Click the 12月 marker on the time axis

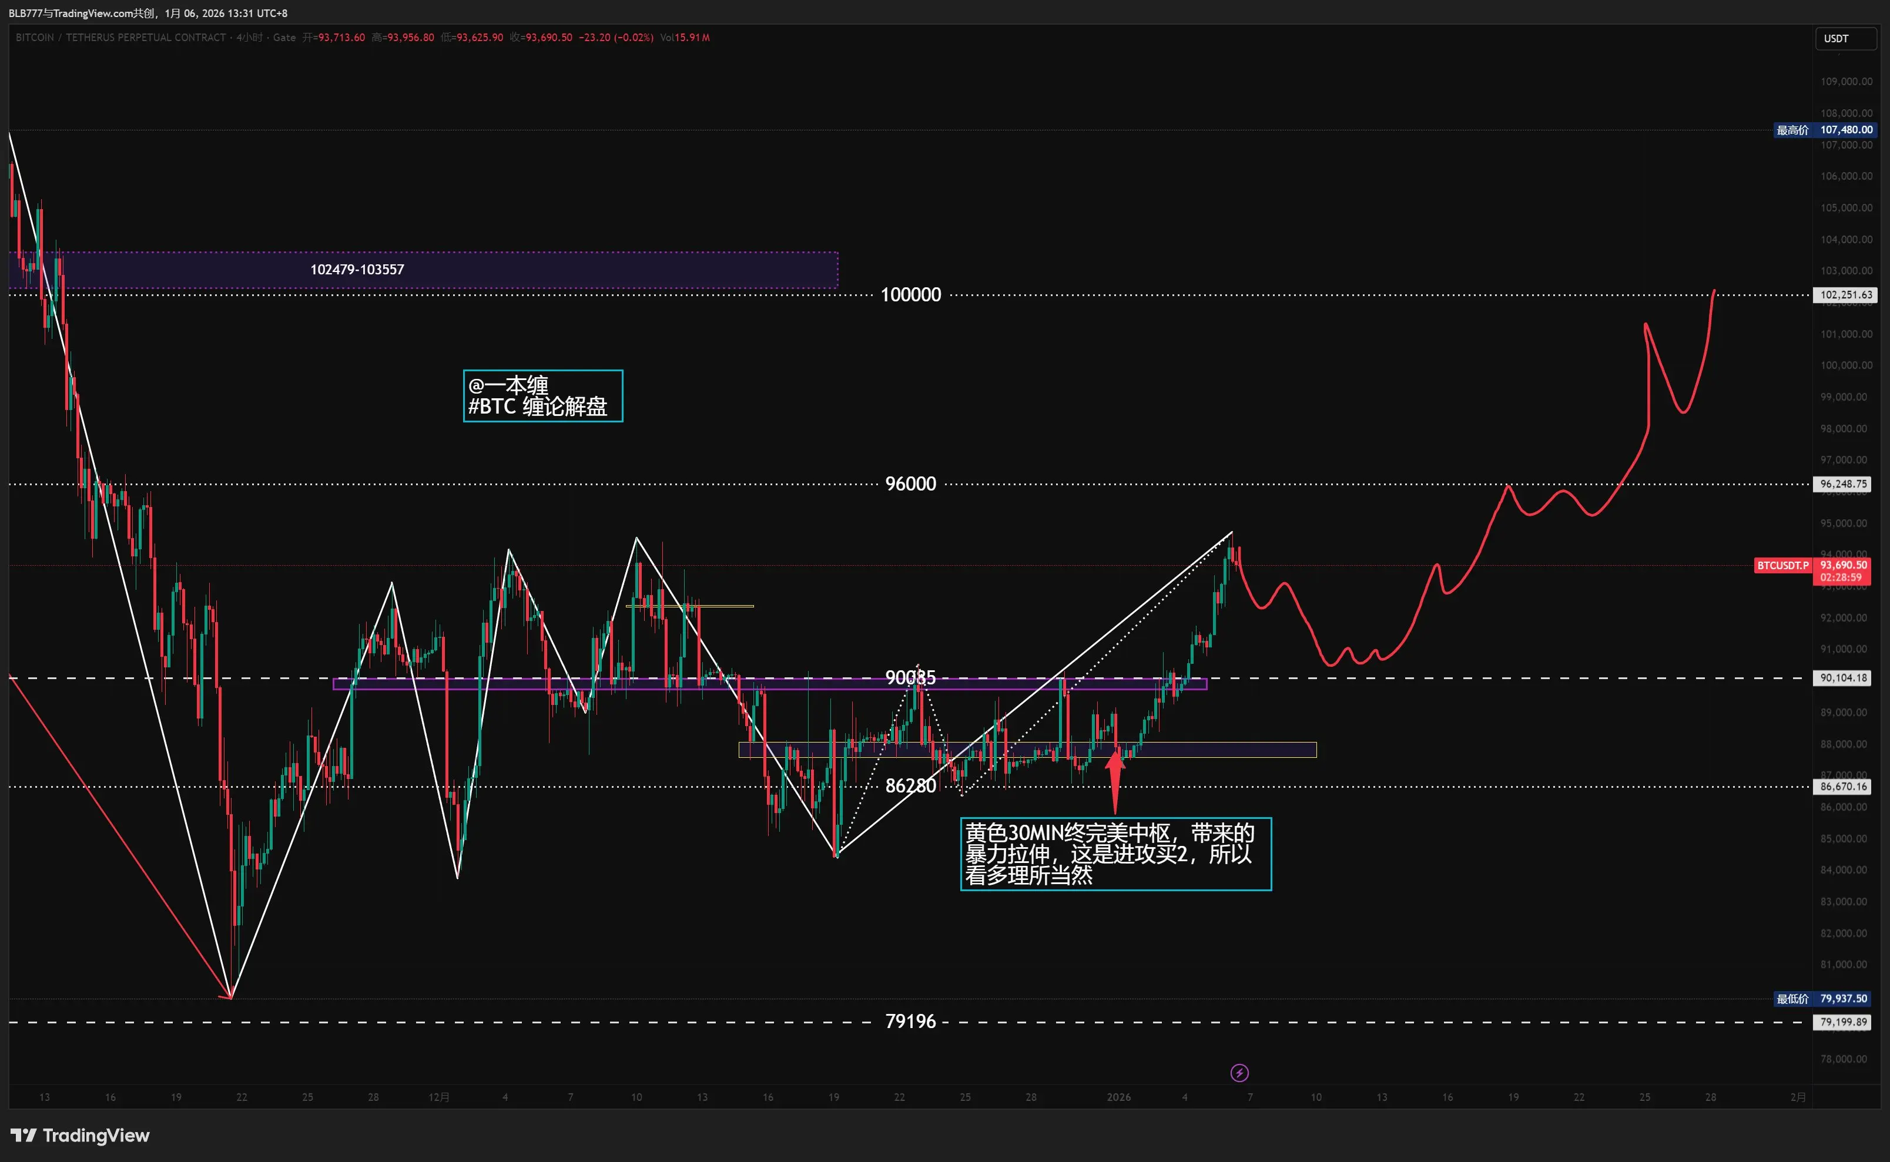coord(439,1097)
